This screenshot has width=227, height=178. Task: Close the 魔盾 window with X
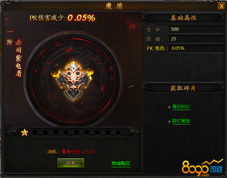(221, 6)
